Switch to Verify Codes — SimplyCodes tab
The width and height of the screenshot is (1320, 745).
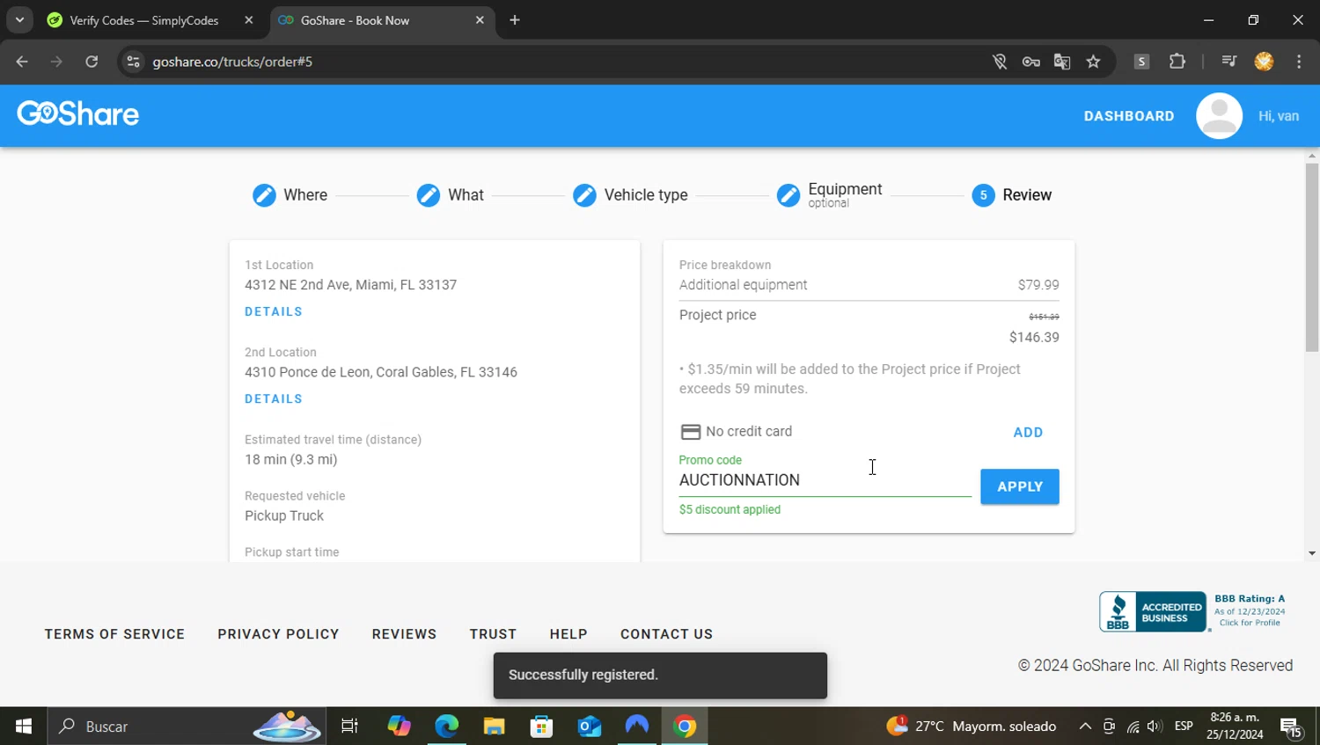(144, 20)
